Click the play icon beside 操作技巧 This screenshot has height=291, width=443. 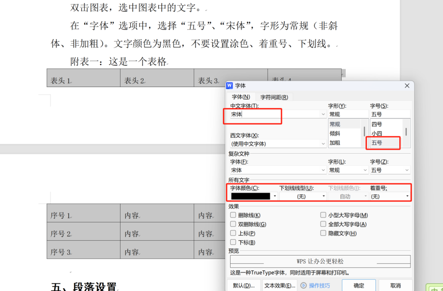point(304,285)
